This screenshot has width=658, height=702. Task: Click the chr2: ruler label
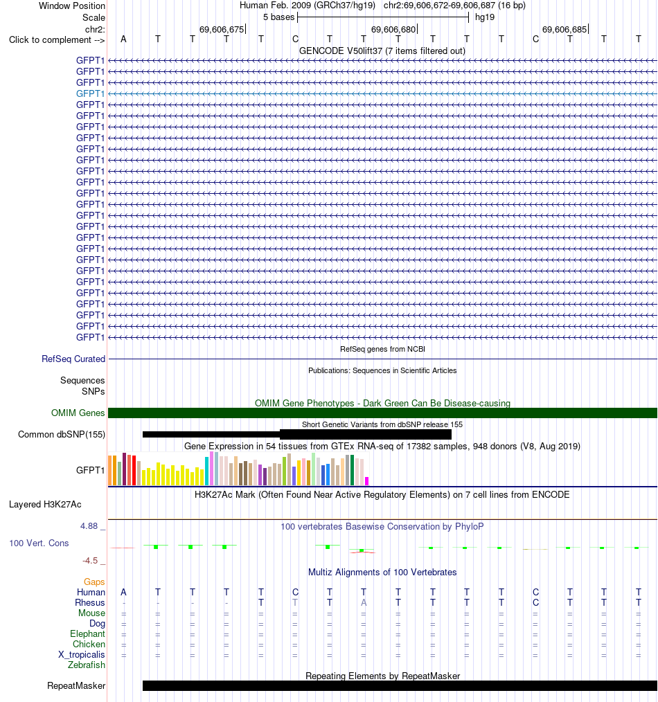[95, 29]
